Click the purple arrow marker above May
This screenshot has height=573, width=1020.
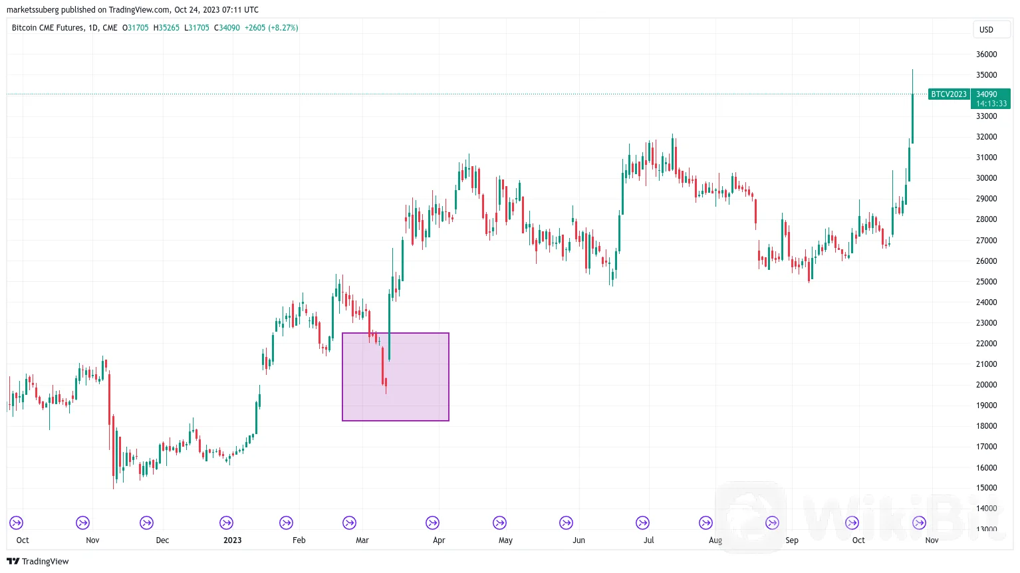coord(499,522)
